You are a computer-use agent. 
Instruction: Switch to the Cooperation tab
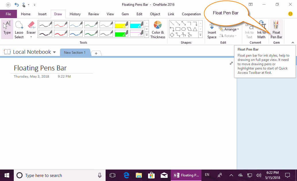pyautogui.click(x=191, y=14)
